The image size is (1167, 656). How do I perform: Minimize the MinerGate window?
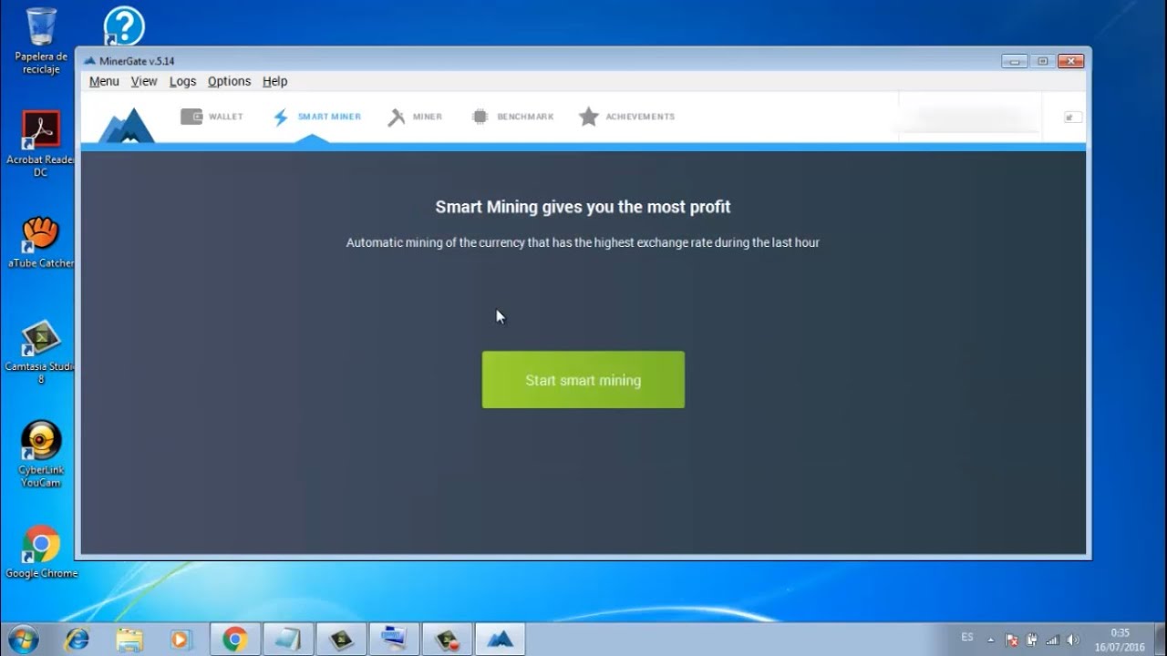(x=1014, y=61)
